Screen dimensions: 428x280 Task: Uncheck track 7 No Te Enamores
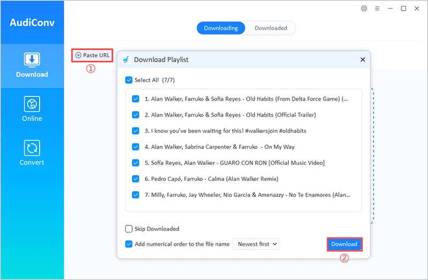pyautogui.click(x=135, y=195)
